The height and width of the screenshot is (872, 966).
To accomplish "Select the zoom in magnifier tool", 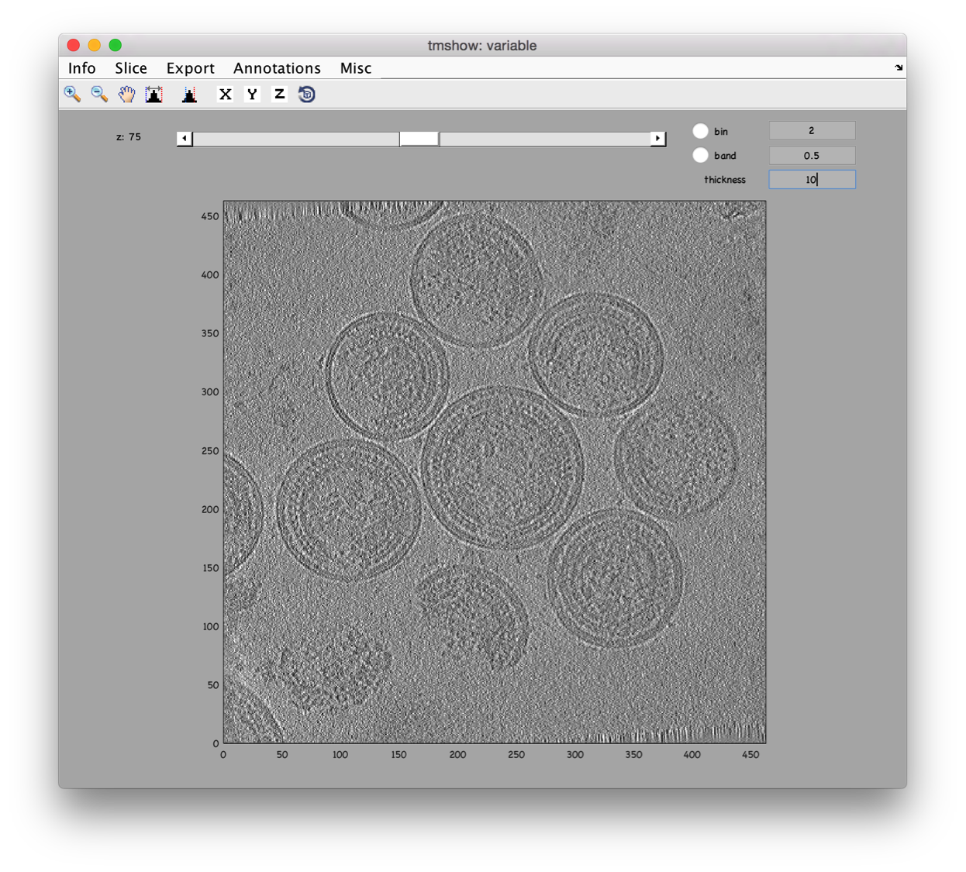I will pyautogui.click(x=72, y=94).
